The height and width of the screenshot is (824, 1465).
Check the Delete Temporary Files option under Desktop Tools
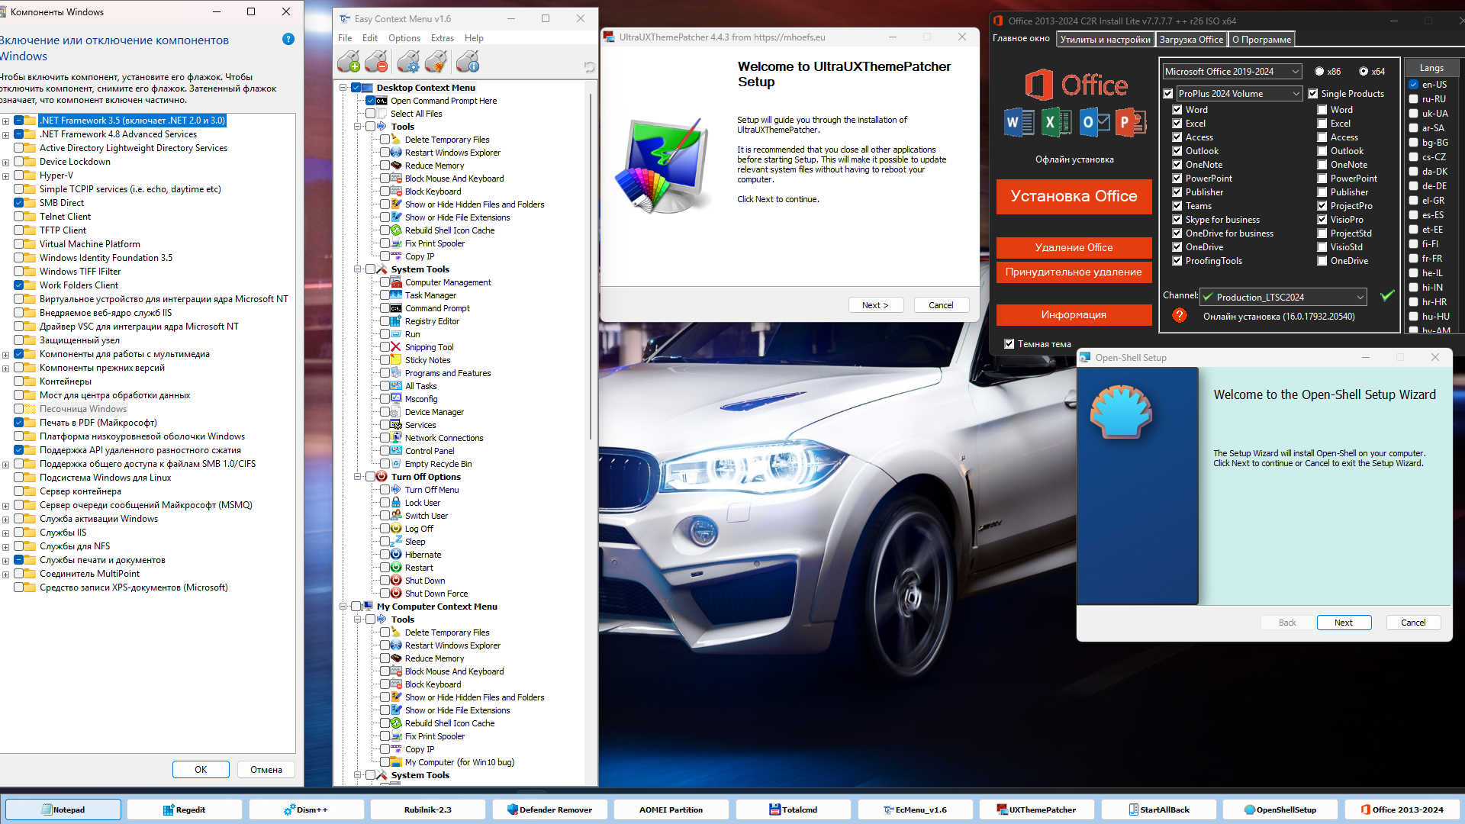point(385,140)
